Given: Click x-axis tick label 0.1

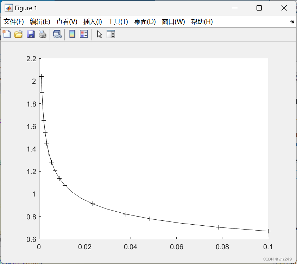Looking at the screenshot, I should (268, 247).
